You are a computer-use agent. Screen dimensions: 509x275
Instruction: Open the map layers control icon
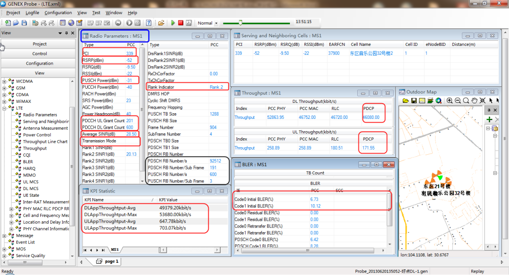point(430,100)
